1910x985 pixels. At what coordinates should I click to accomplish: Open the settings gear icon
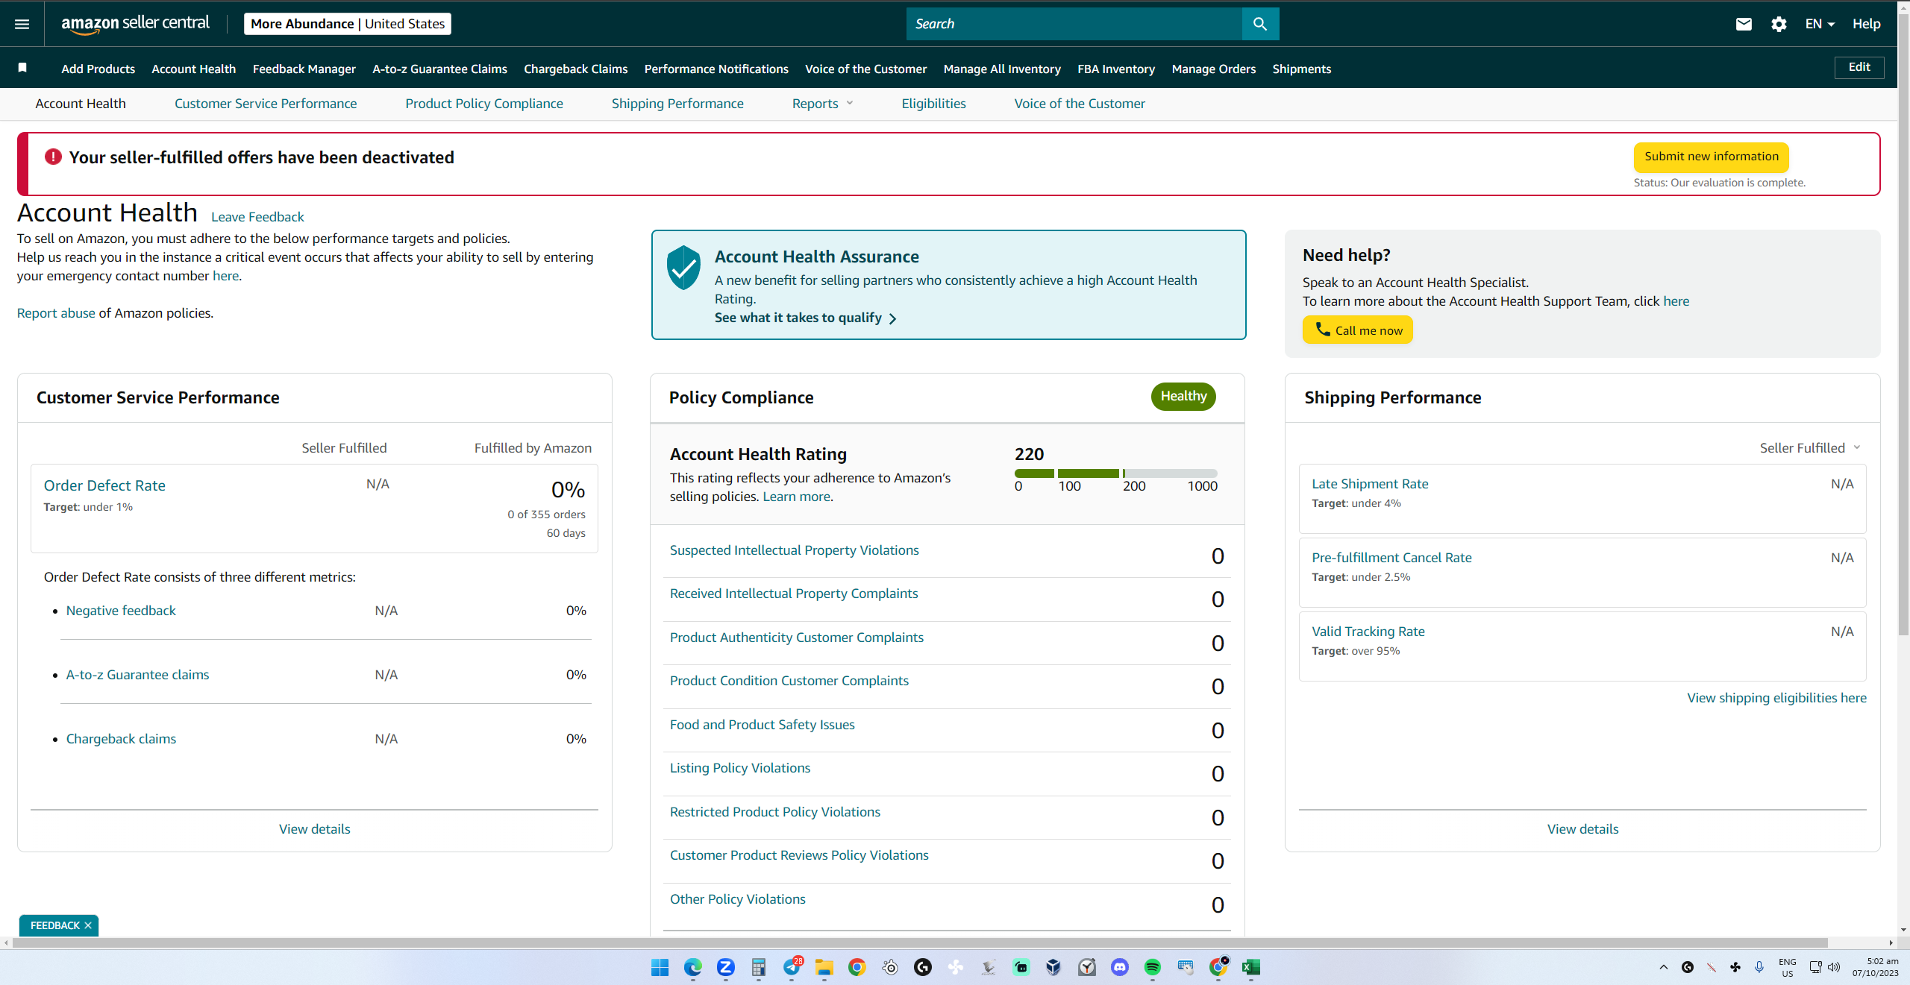pyautogui.click(x=1779, y=24)
